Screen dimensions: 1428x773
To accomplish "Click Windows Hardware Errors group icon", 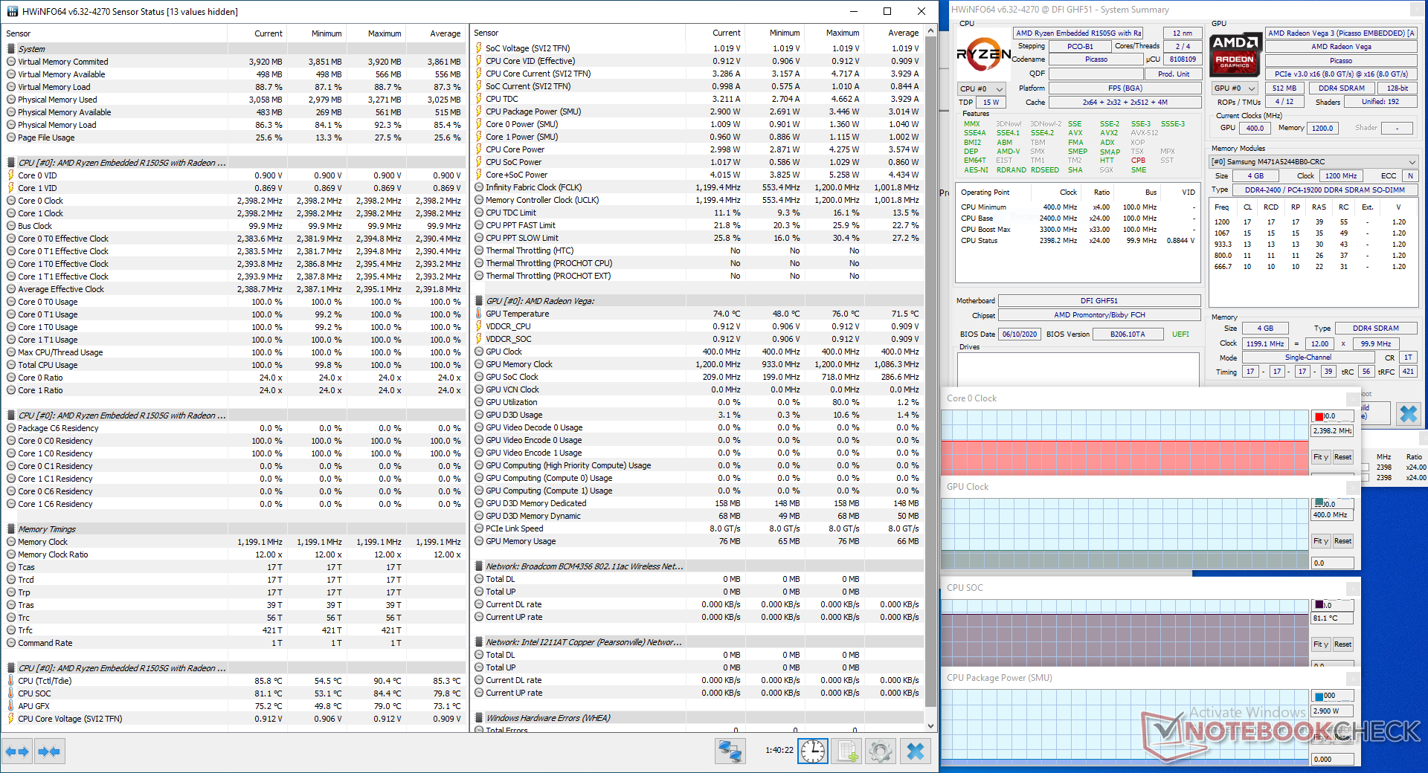I will [x=480, y=718].
